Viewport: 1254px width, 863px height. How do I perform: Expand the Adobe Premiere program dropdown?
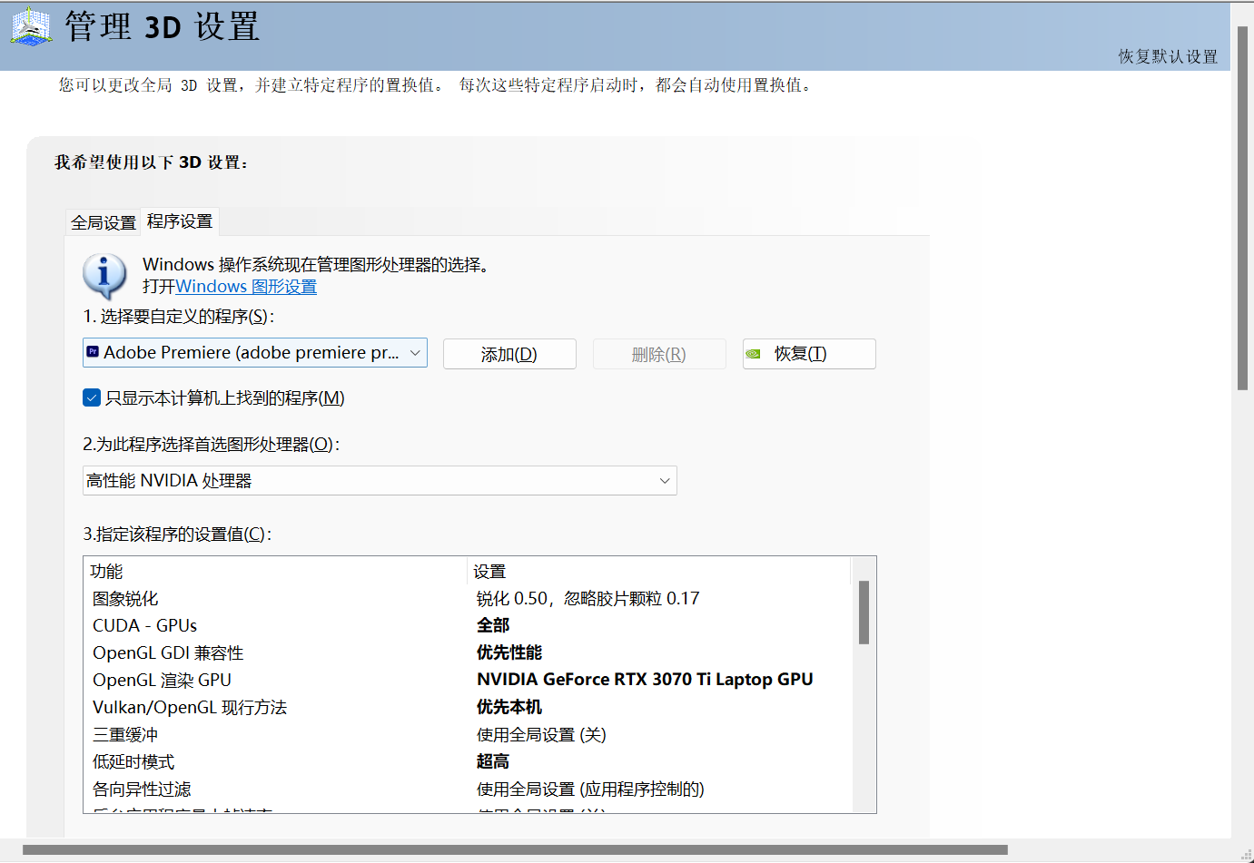[255, 352]
